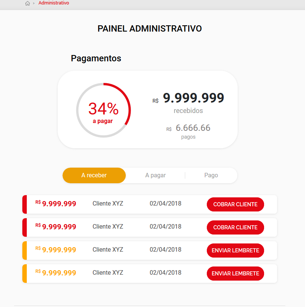Viewport: 305px width, 307px height.
Task: Click the second COBRAR CLIENTE button
Action: pyautogui.click(x=235, y=227)
